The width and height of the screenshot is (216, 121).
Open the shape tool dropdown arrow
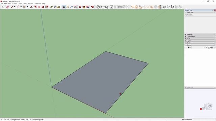[27, 7]
